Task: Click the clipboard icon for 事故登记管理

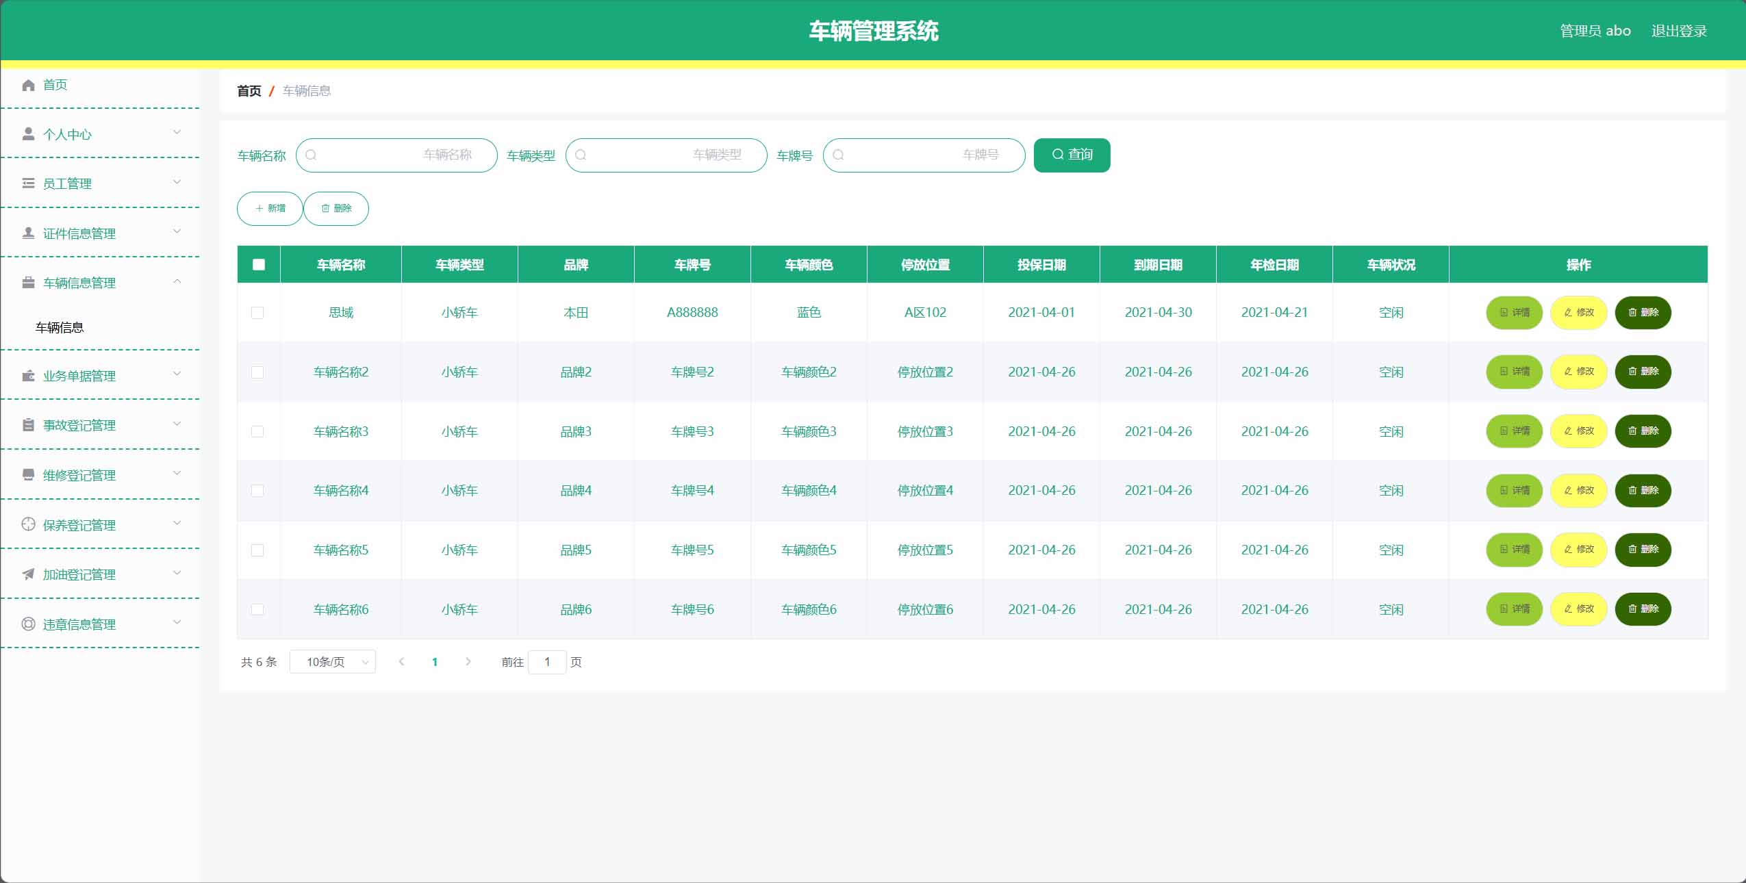Action: coord(28,425)
